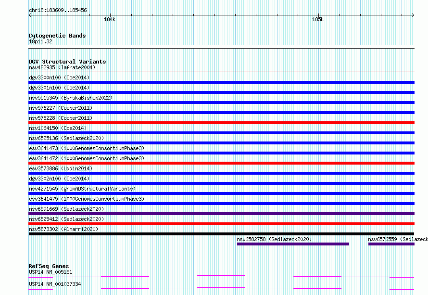The width and height of the screenshot is (428, 295).
Task: Click the dgv3302n100 (Coe2014) label
Action: coord(59,179)
